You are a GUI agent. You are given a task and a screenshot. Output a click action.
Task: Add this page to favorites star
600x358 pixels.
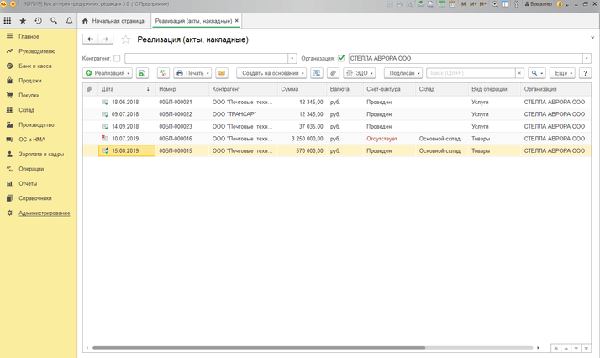point(126,39)
